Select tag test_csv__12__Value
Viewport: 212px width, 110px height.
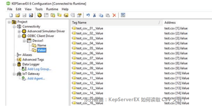click(89, 83)
